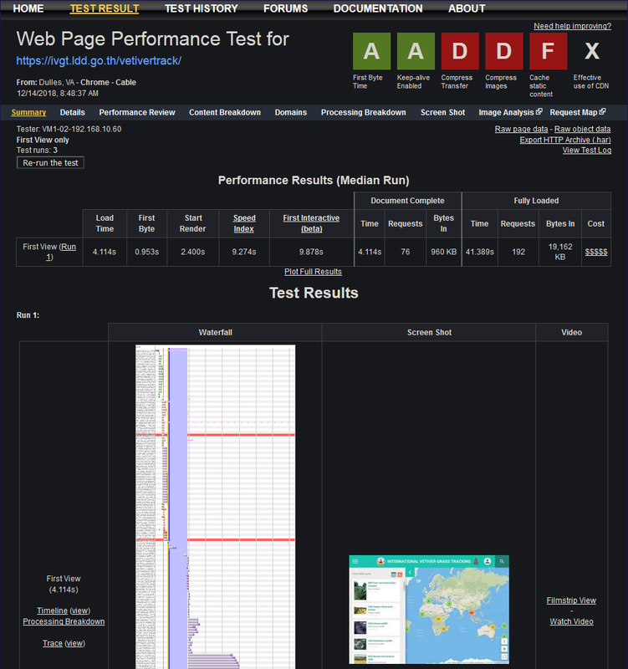Screen dimensions: 628x669
Task: Open the Image Analysis tab
Action: point(506,112)
